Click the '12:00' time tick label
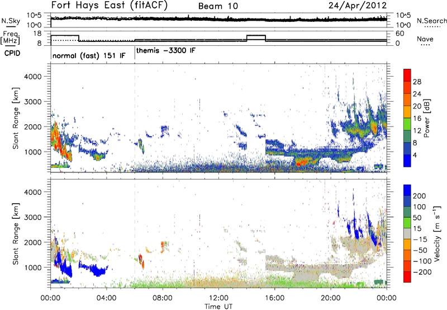 218,298
